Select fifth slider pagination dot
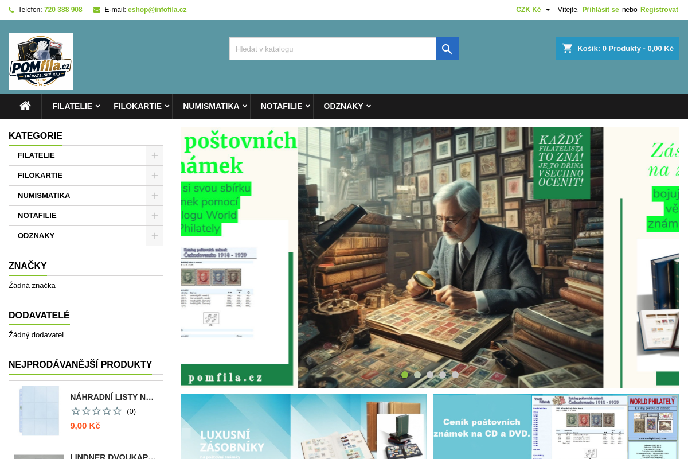This screenshot has width=688, height=459. coord(455,375)
